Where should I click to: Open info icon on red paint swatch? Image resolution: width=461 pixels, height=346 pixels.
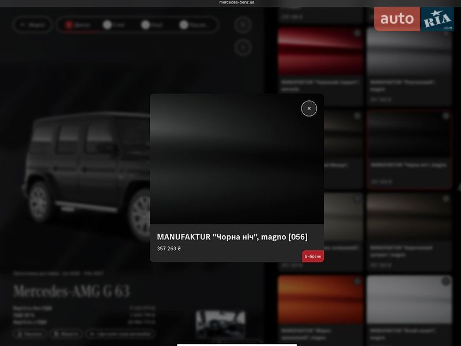point(357,33)
